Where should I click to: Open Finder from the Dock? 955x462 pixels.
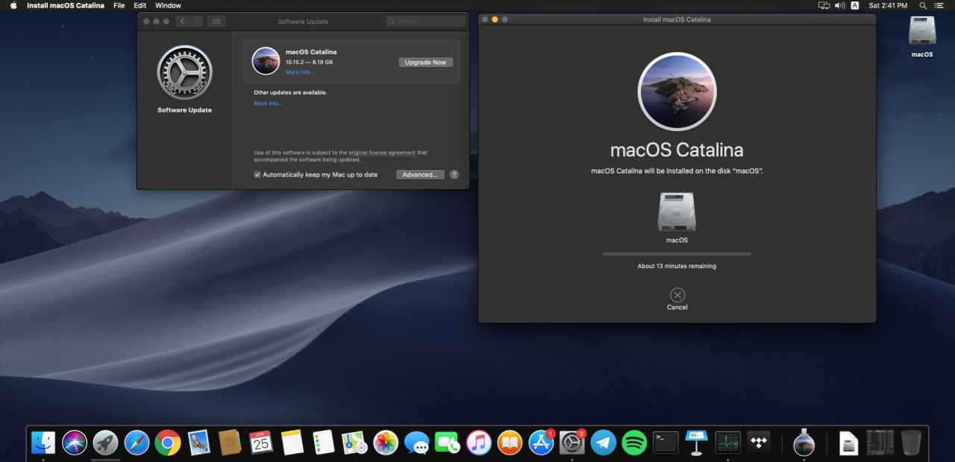click(43, 443)
